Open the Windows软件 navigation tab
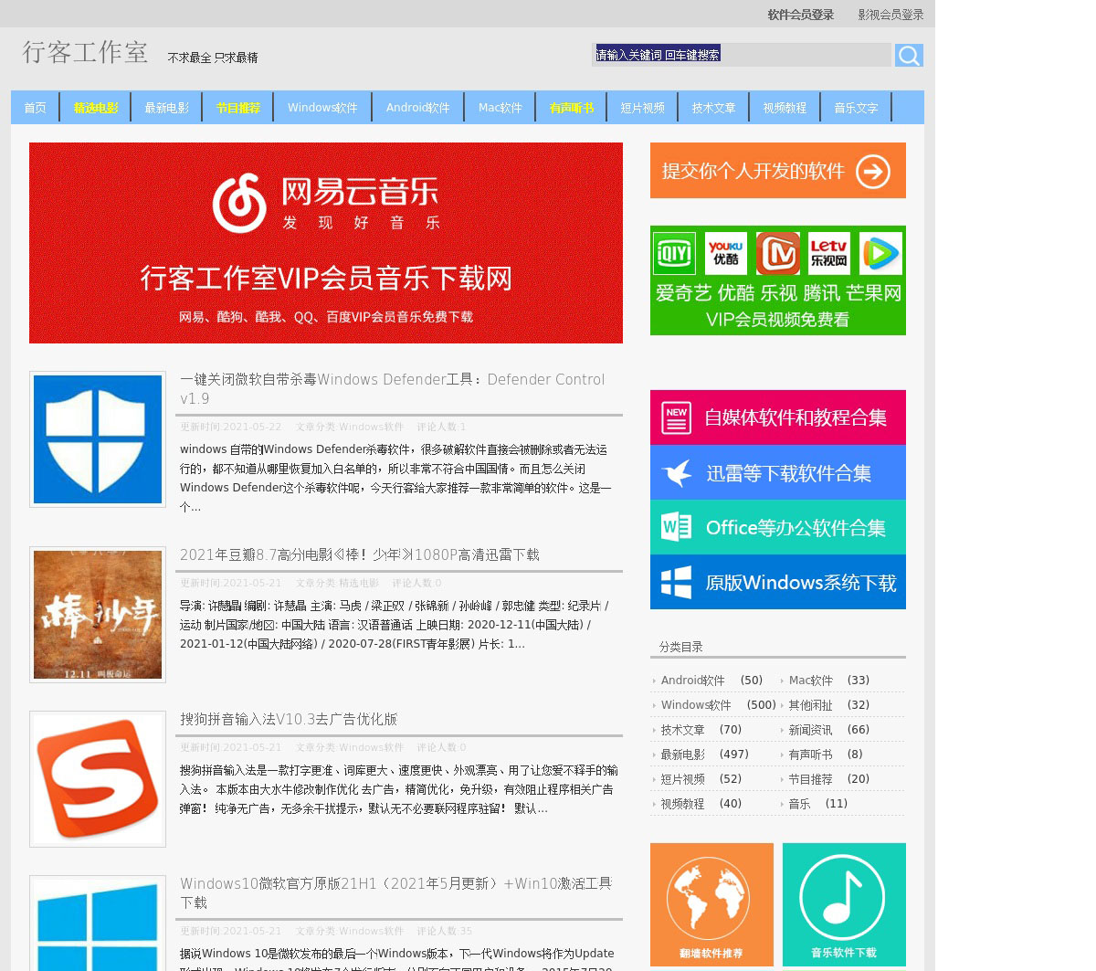 [x=322, y=108]
